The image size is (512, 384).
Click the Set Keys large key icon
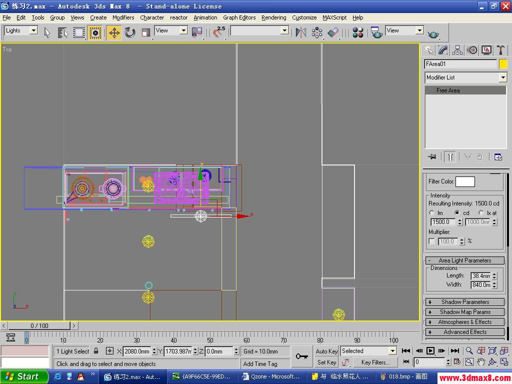tap(301, 356)
